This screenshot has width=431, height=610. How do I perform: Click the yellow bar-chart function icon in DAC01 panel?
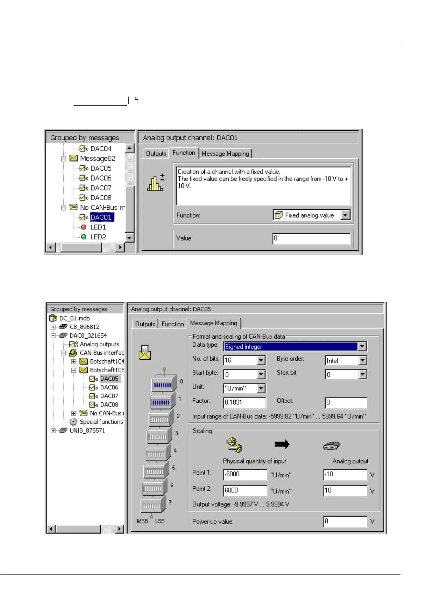(x=156, y=182)
